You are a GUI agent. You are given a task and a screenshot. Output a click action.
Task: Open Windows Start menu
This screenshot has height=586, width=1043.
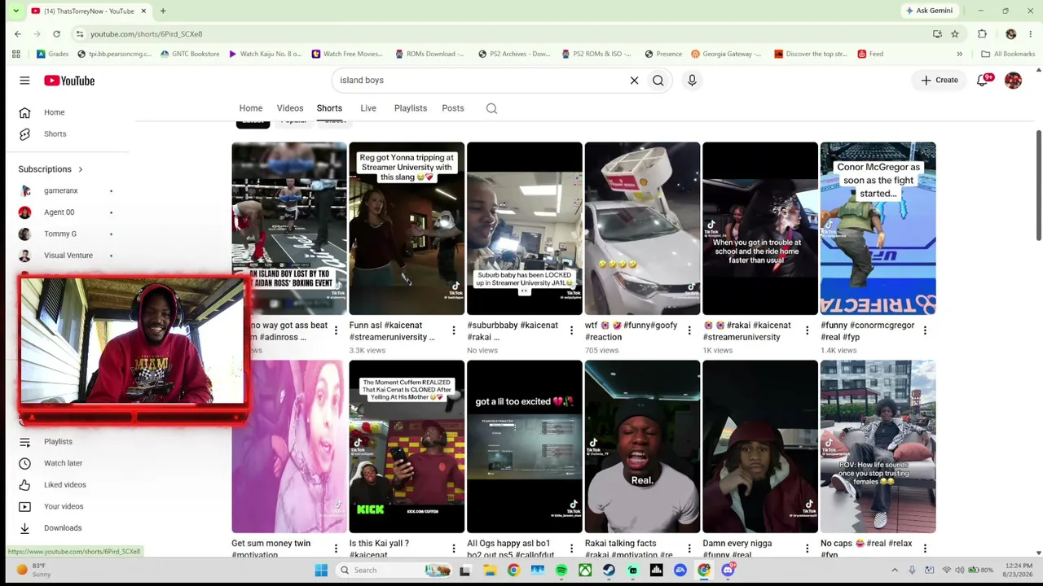click(x=321, y=570)
